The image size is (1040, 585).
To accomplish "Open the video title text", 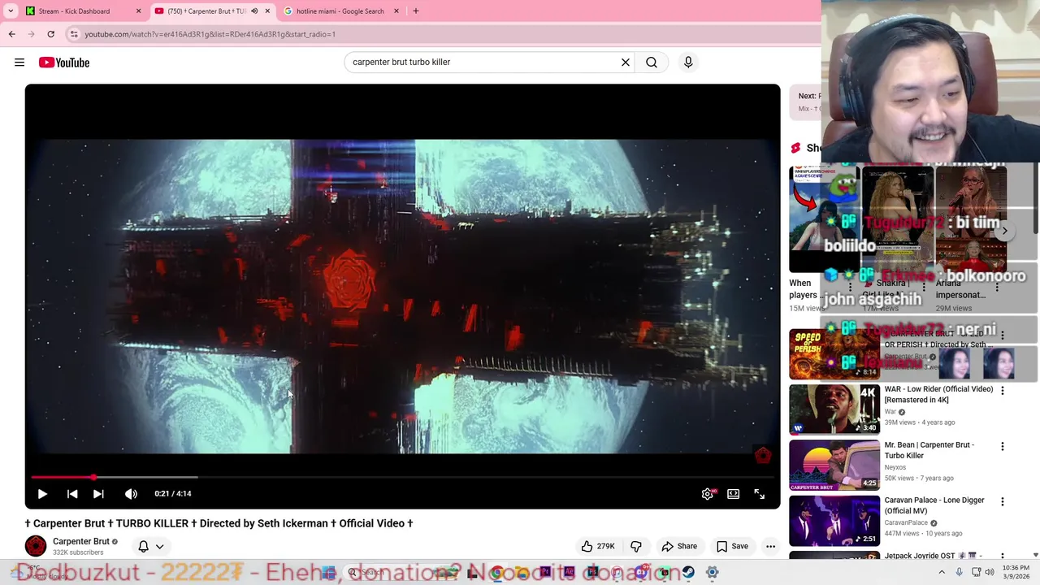I will (x=219, y=523).
